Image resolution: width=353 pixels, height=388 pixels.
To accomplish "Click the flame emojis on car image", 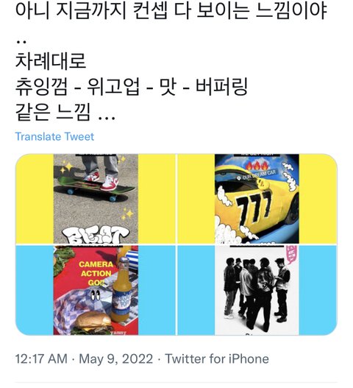I will coord(257,166).
